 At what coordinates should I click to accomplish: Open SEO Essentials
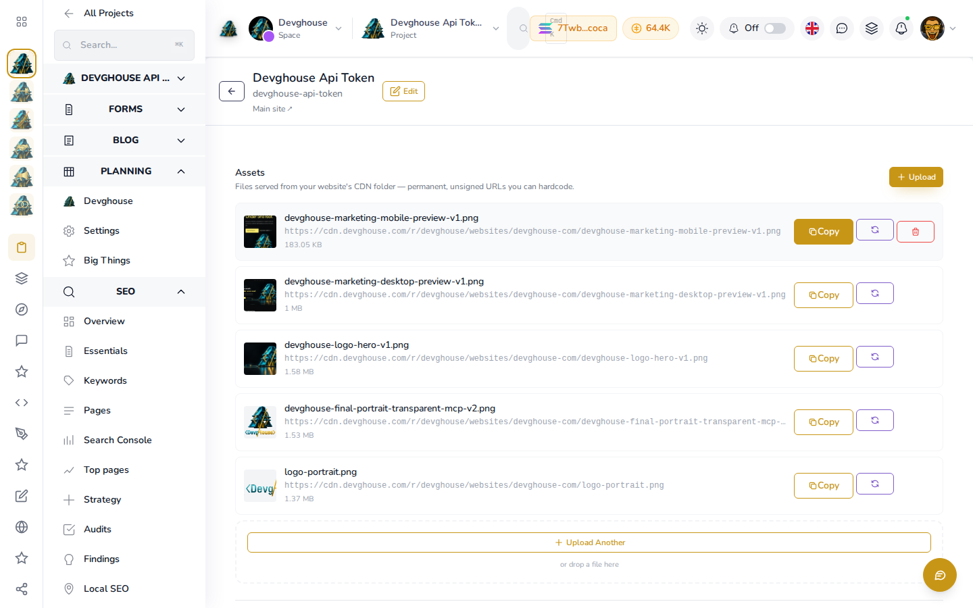click(124, 351)
